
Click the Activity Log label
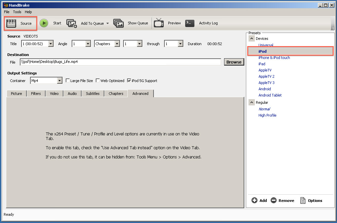tap(208, 23)
